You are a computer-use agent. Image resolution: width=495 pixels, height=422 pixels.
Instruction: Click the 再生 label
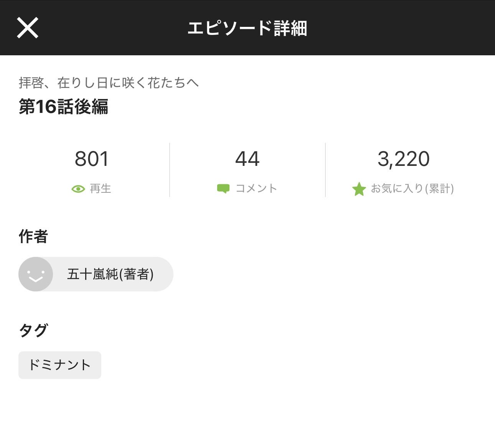101,189
